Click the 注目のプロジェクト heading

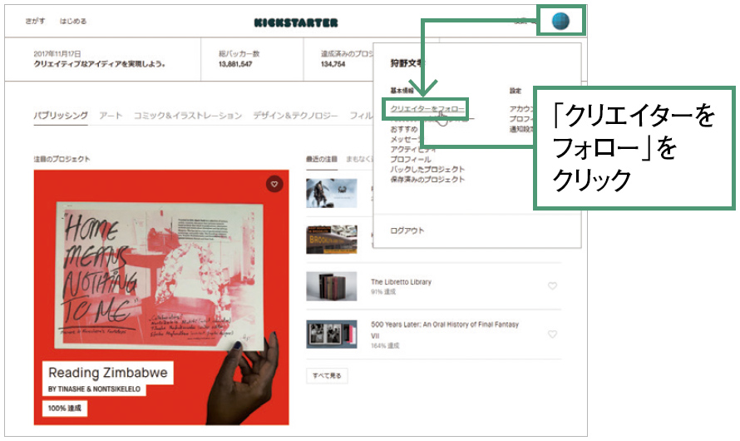click(62, 159)
